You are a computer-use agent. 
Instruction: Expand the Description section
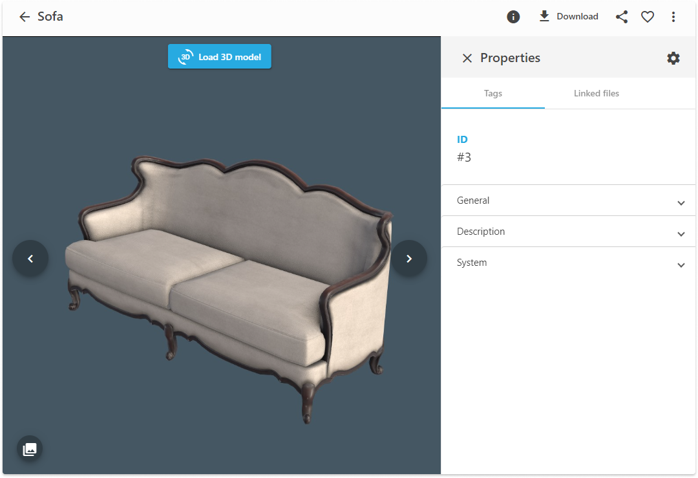[x=568, y=232]
